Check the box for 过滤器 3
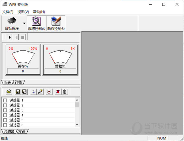This screenshot has height=141, width=184. (x=5, y=110)
